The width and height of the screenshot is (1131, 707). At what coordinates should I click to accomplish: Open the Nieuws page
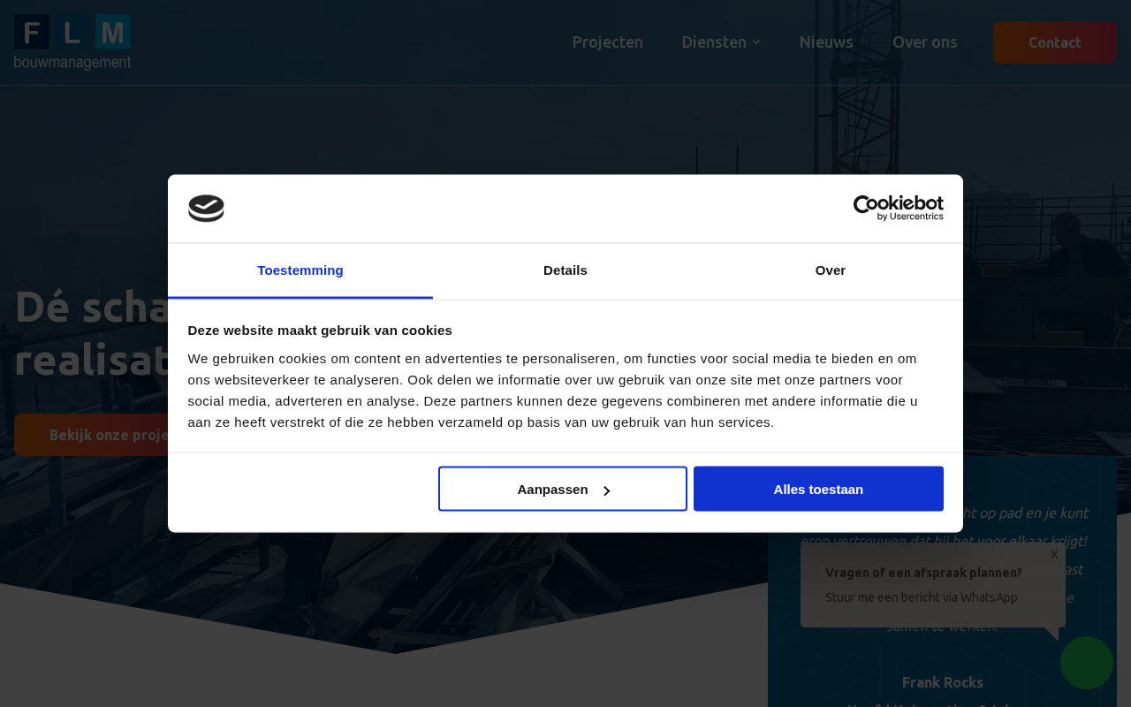(x=826, y=42)
